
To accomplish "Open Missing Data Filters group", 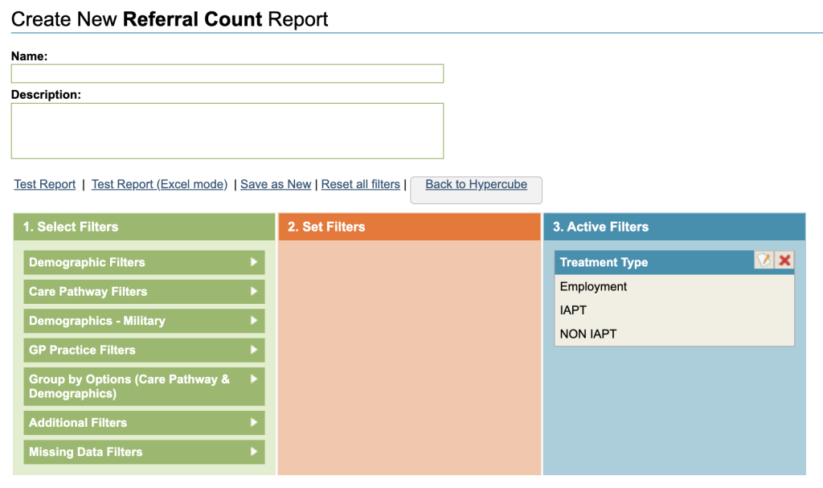I will (x=144, y=452).
